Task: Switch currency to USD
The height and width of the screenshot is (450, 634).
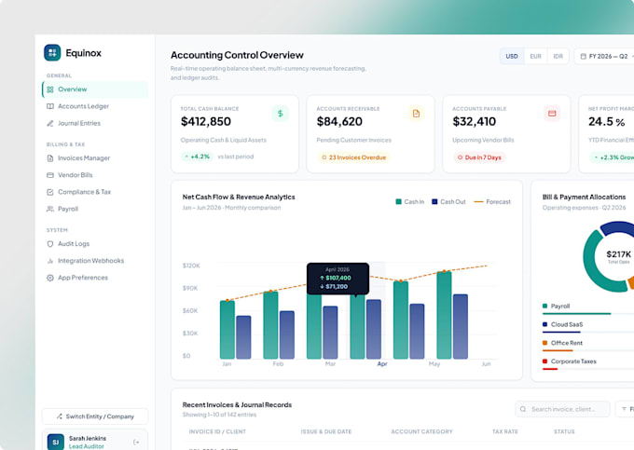Action: click(x=512, y=56)
